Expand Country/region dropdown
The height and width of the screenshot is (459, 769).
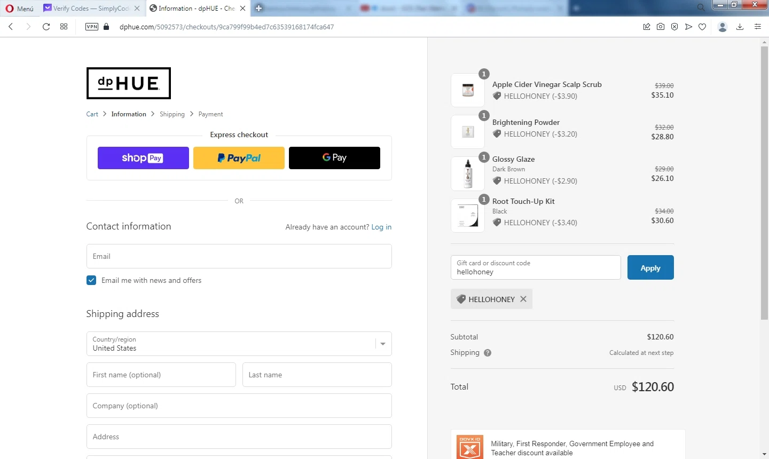click(x=239, y=344)
